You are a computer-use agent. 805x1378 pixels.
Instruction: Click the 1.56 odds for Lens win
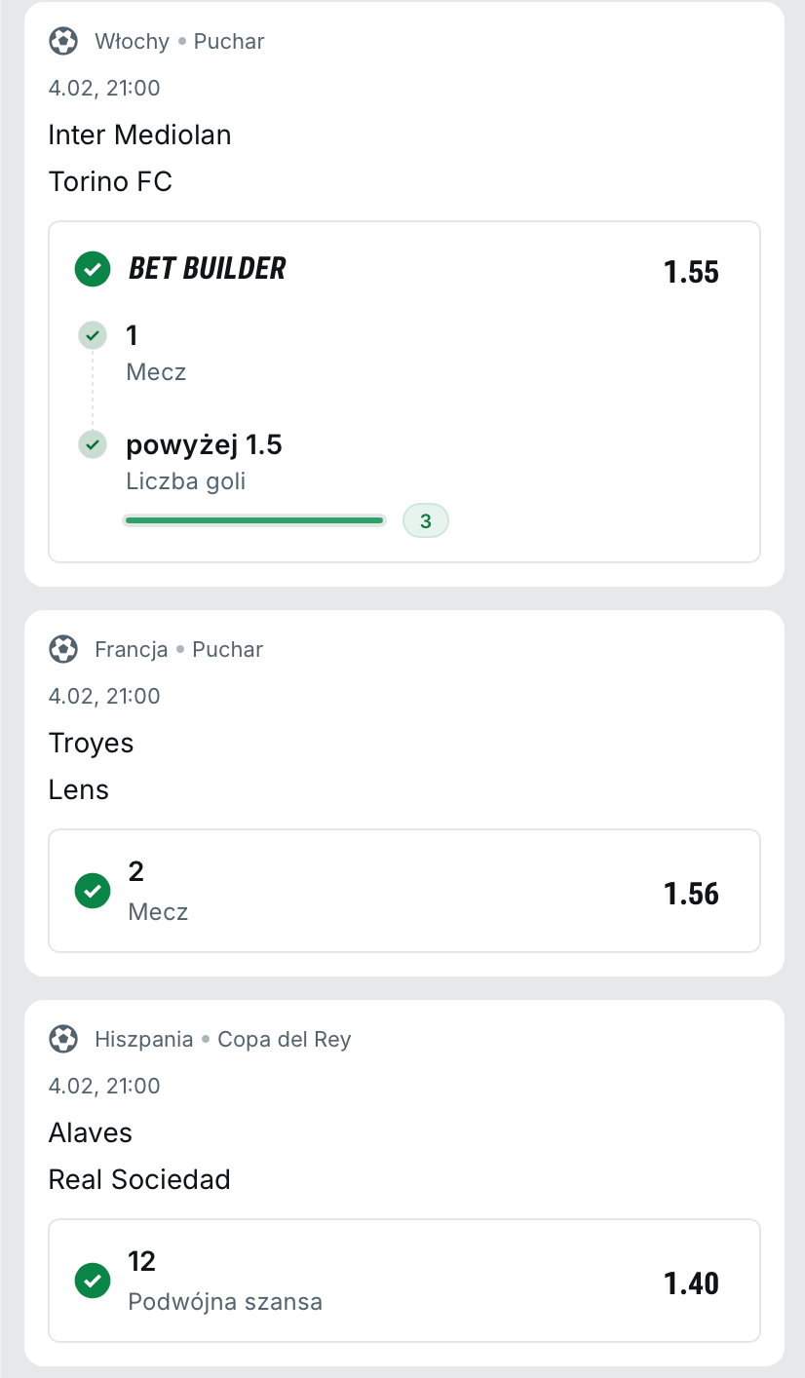pos(691,894)
